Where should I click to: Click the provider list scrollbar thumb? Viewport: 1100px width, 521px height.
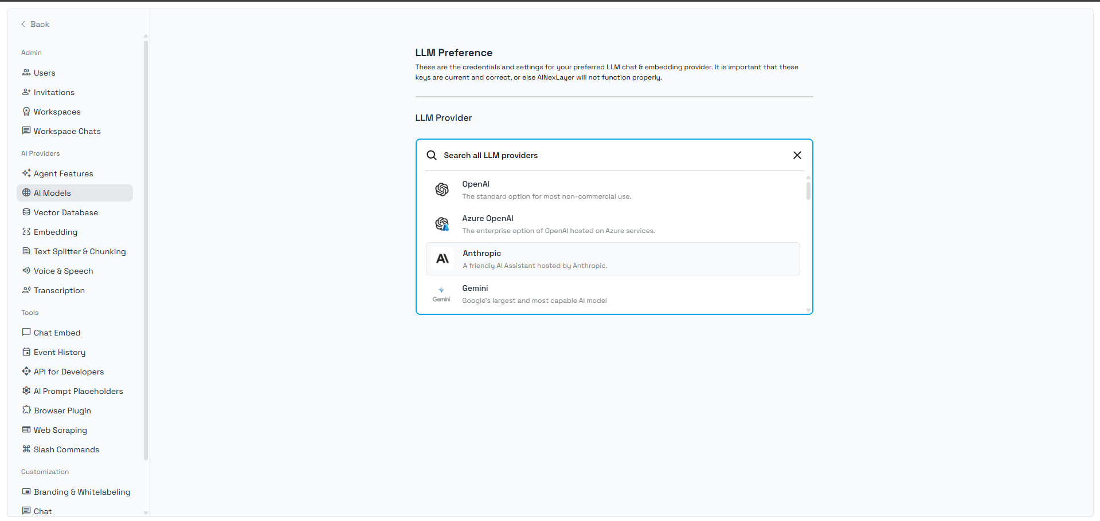[x=808, y=191]
